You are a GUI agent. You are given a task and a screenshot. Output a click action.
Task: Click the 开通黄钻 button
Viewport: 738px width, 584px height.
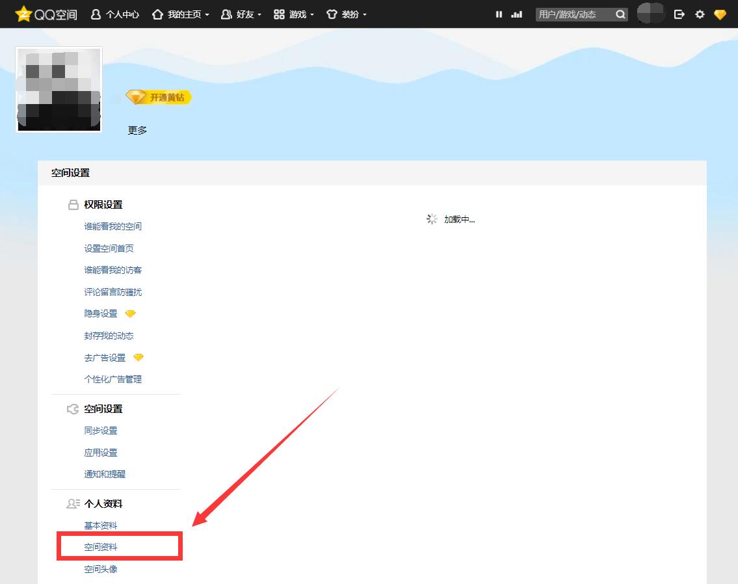click(x=158, y=97)
